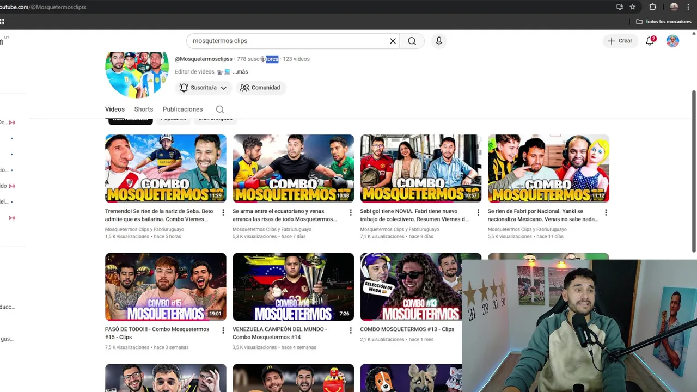Screen dimensions: 697x392
Task: Click '1,5 K visualizaciones • hace 5 horas' text
Action: click(x=143, y=237)
